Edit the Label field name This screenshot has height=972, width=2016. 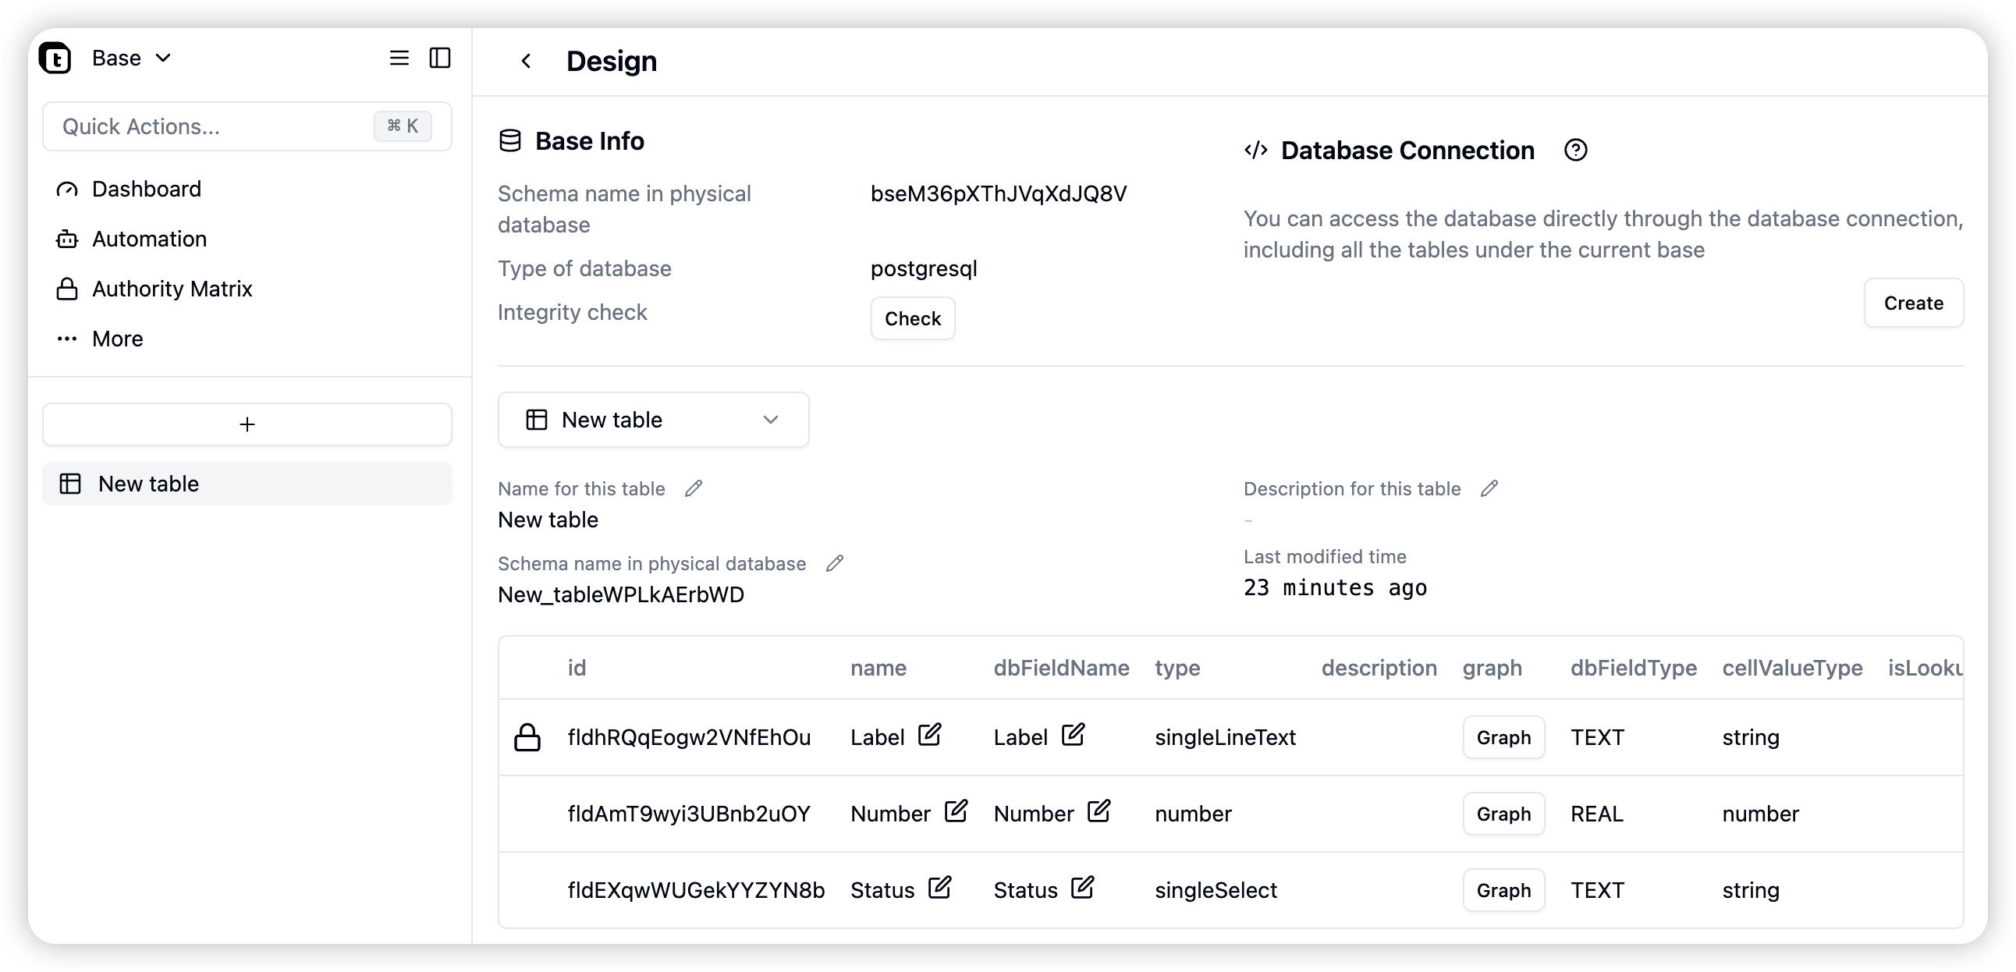(x=929, y=735)
